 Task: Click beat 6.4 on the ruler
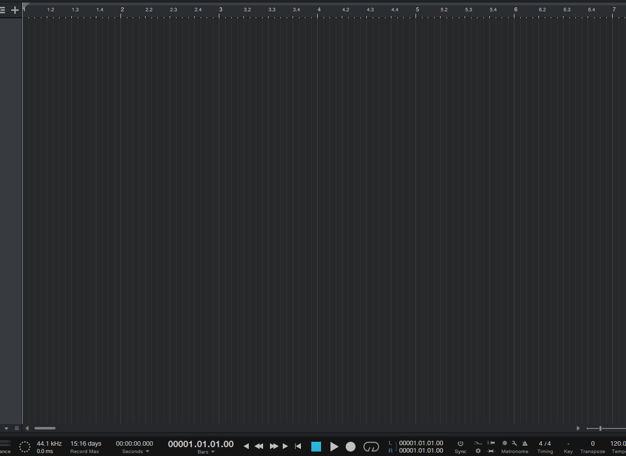[592, 10]
